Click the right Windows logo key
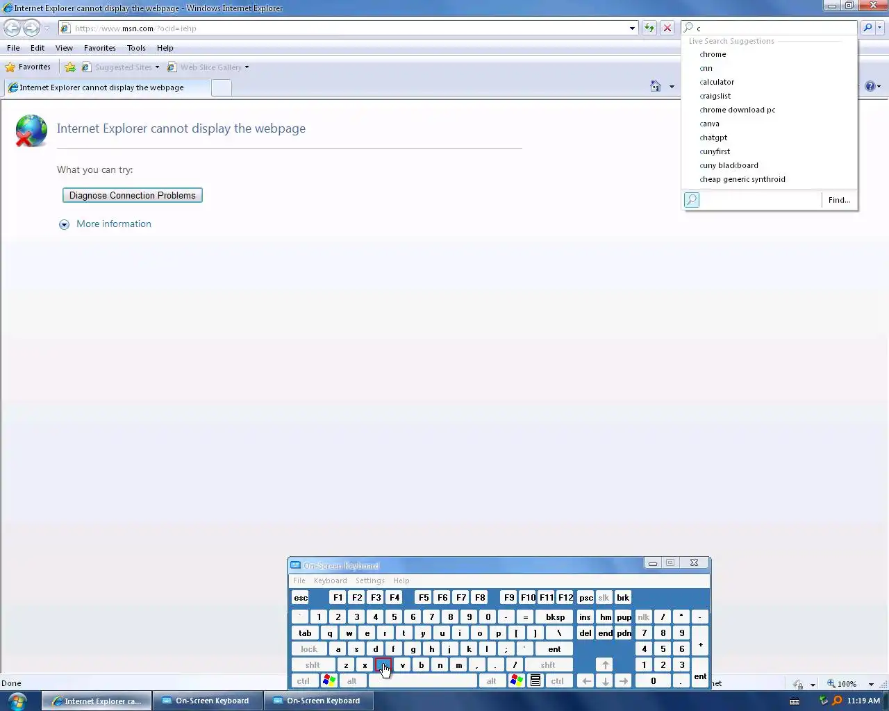This screenshot has height=711, width=889. click(x=516, y=681)
